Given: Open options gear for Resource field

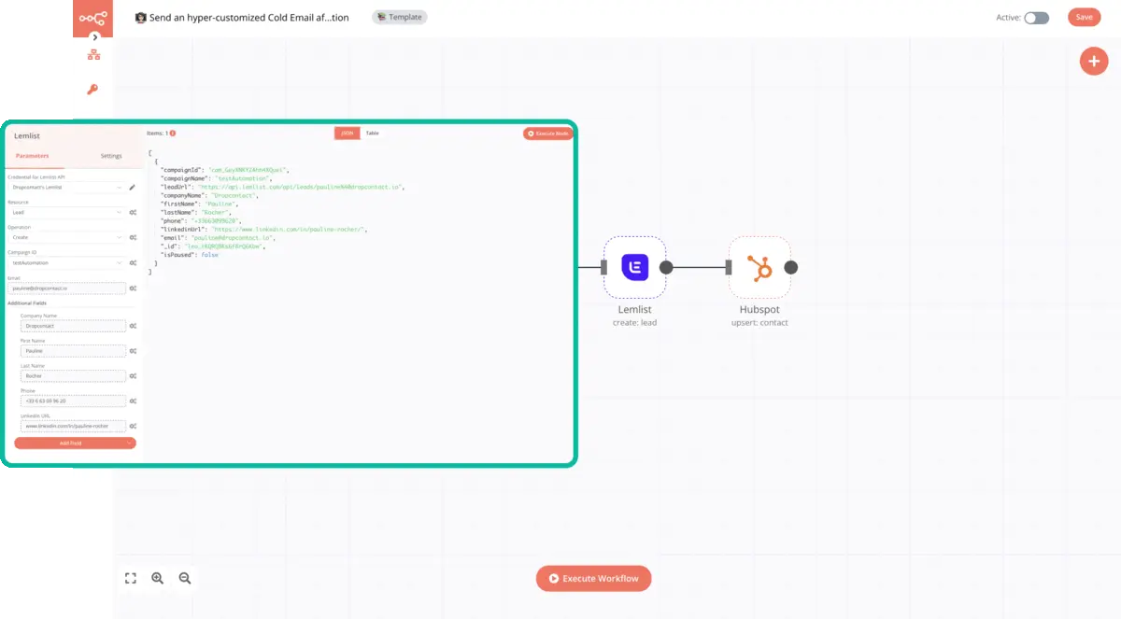Looking at the screenshot, I should pos(133,212).
